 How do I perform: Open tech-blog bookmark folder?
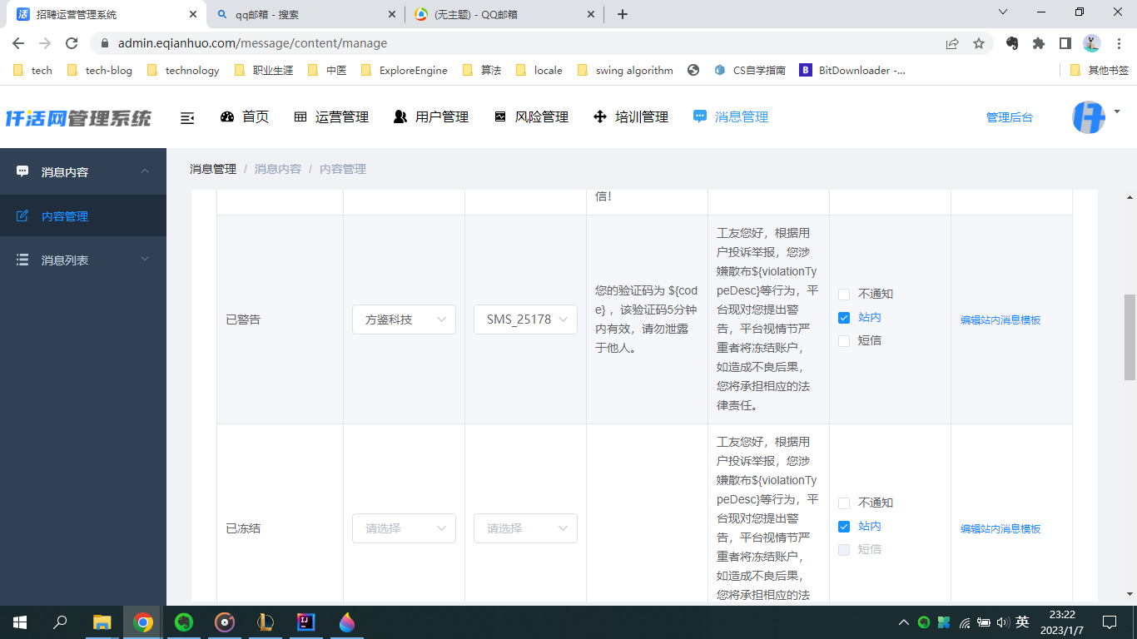[100, 71]
